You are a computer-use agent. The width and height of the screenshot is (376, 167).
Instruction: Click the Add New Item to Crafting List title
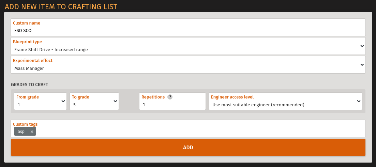point(61,6)
